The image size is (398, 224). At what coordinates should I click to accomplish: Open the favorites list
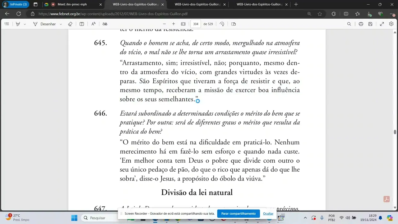358,14
